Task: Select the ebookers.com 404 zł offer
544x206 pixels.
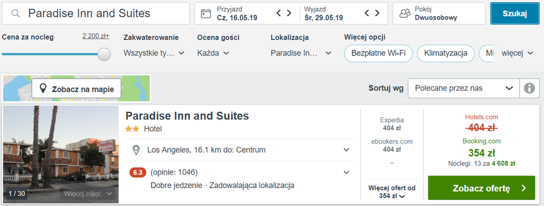Action: pyautogui.click(x=392, y=146)
